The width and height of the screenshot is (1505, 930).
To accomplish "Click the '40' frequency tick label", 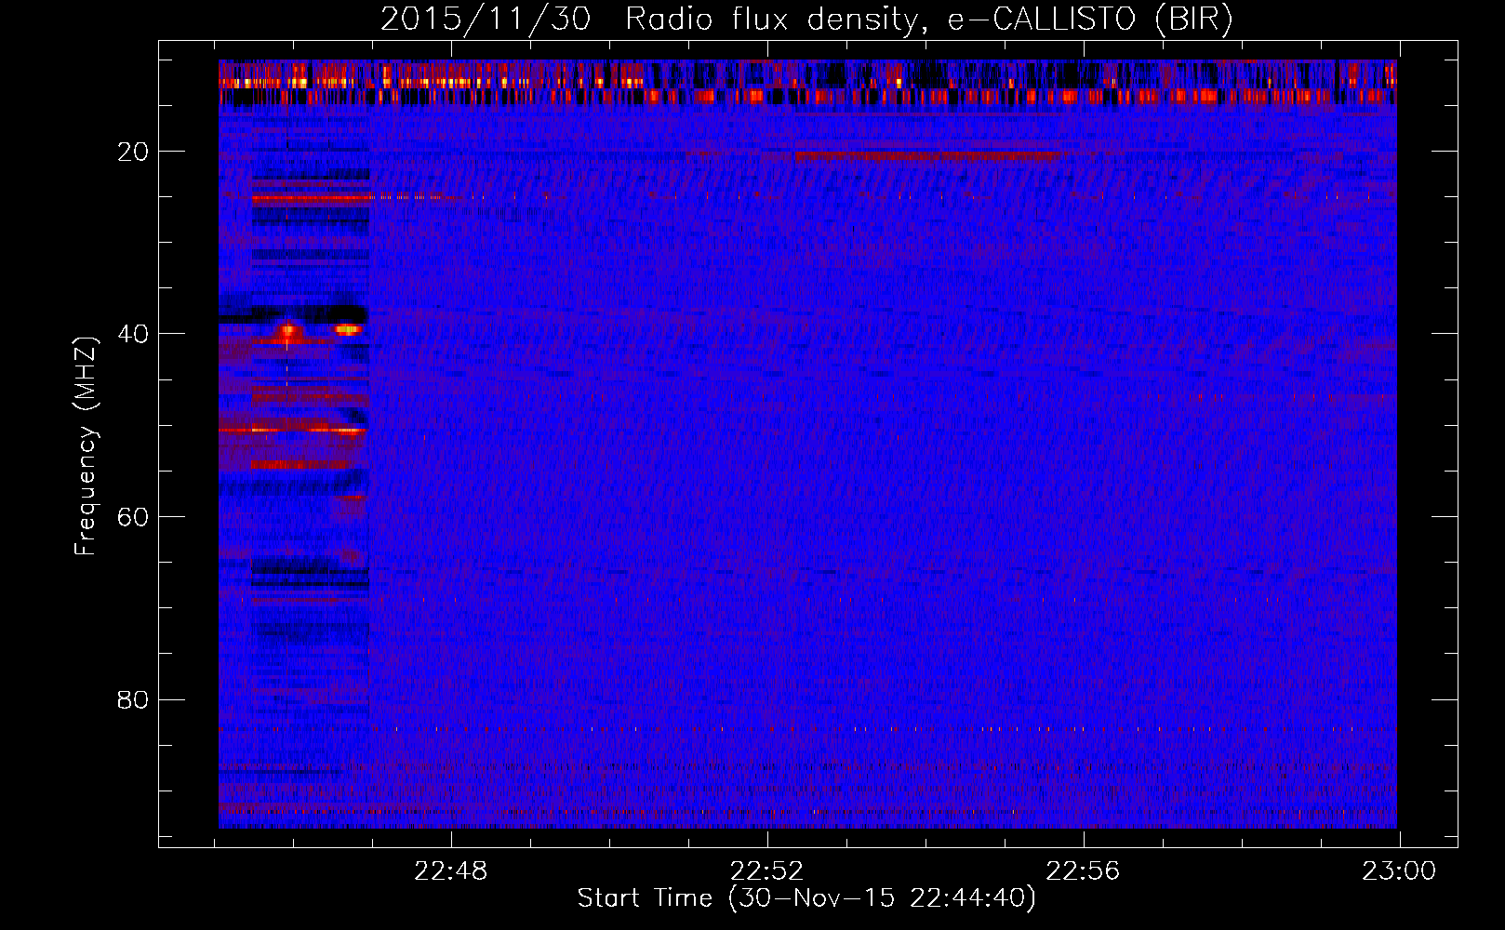I will coord(133,334).
